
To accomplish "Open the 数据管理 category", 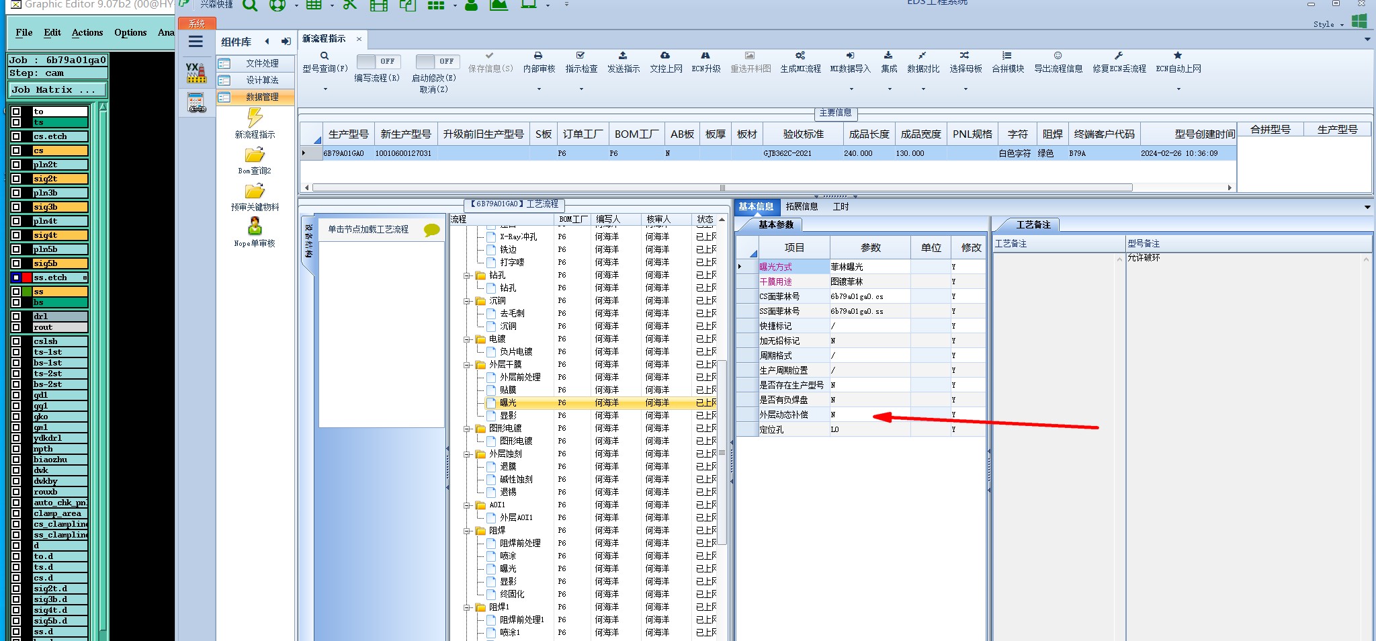I will click(255, 97).
